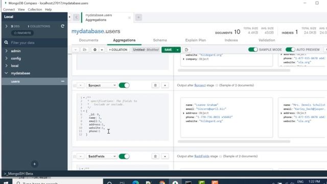Open the users collection options icon

click(63, 81)
